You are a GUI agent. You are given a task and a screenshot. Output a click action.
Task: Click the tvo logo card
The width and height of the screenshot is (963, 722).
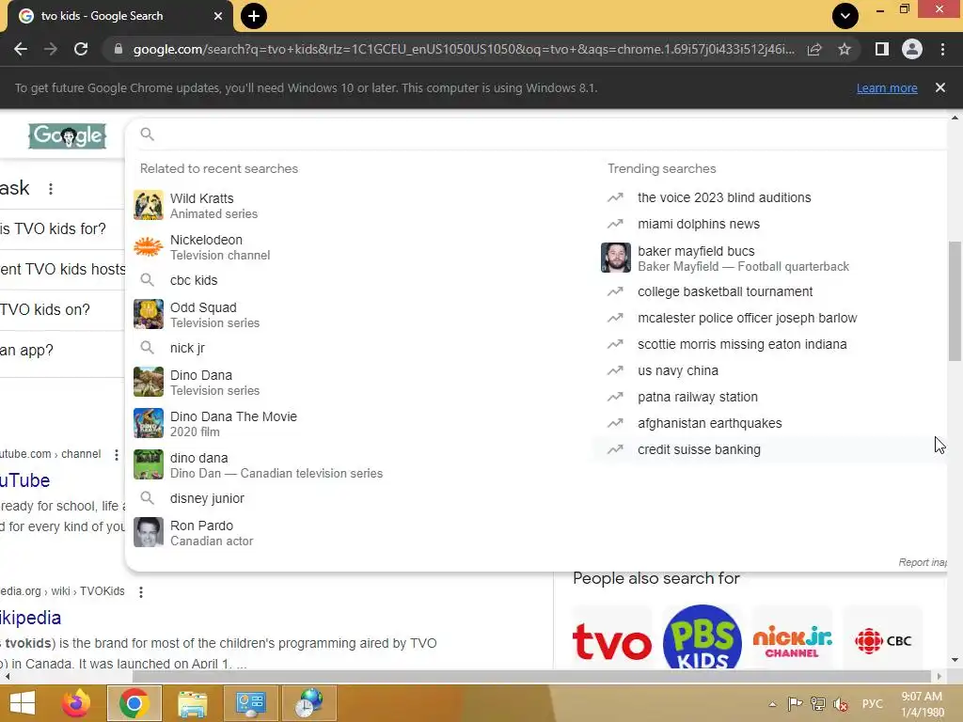611,638
